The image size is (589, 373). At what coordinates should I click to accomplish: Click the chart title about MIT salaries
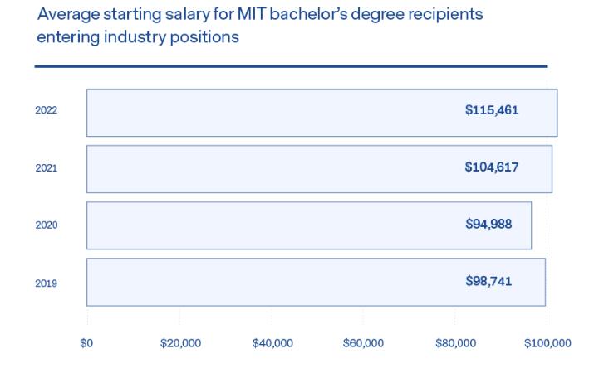[259, 26]
